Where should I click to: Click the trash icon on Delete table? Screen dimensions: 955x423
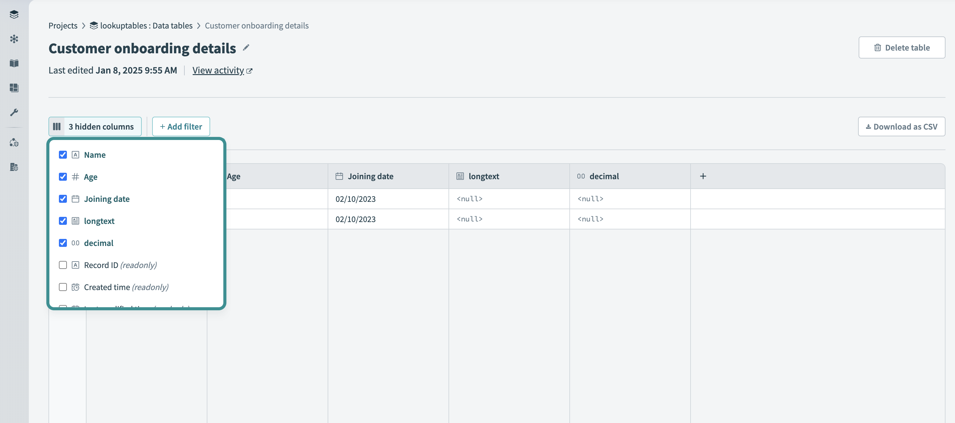pos(877,48)
